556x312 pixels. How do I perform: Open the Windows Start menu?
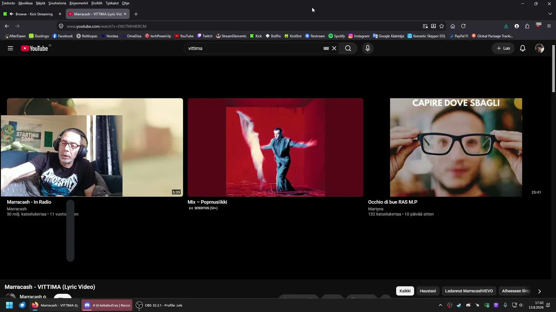pos(9,305)
